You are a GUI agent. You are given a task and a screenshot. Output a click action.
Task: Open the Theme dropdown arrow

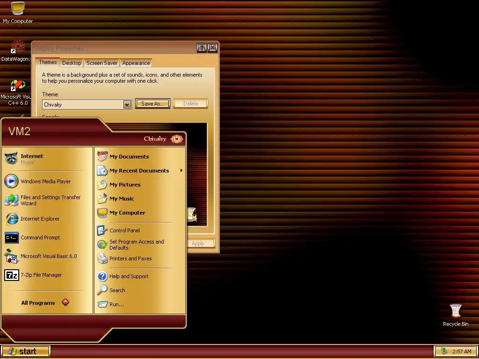127,105
